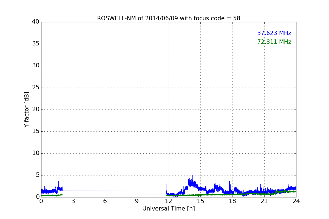Click x-axis tick label '6'
The height and width of the screenshot is (219, 329).
click(x=105, y=201)
